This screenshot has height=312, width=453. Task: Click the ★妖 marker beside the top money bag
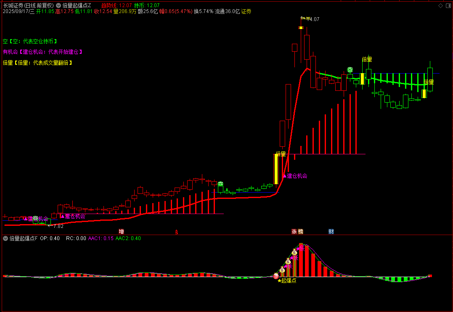[301, 249]
